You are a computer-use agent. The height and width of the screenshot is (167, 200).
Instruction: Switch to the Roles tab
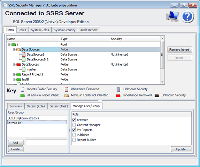[x=22, y=30]
